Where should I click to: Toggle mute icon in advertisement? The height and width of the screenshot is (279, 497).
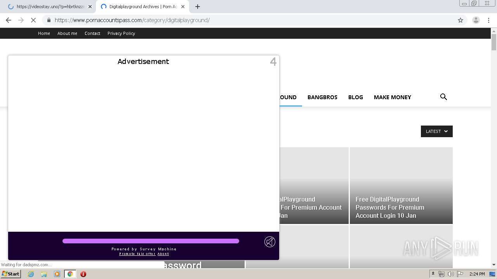[x=270, y=242]
